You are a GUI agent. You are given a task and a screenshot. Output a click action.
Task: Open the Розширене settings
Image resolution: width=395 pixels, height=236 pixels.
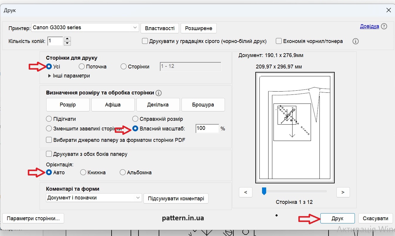point(199,28)
